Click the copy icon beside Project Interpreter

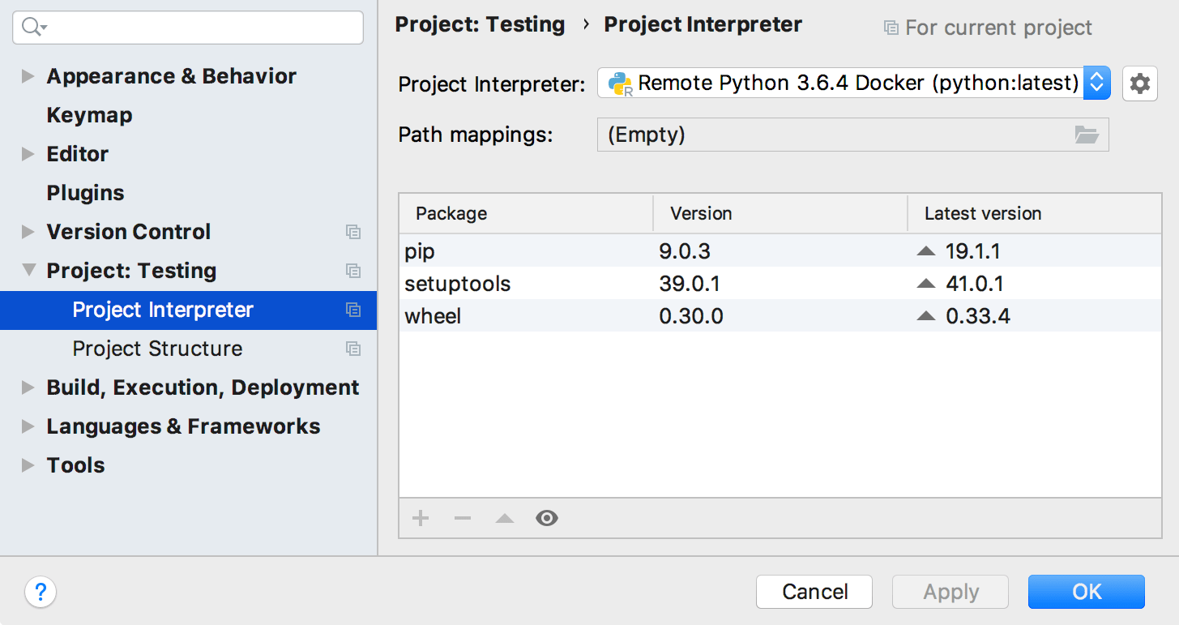click(x=353, y=310)
